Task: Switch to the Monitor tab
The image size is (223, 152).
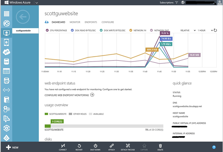Action: [x=75, y=22]
